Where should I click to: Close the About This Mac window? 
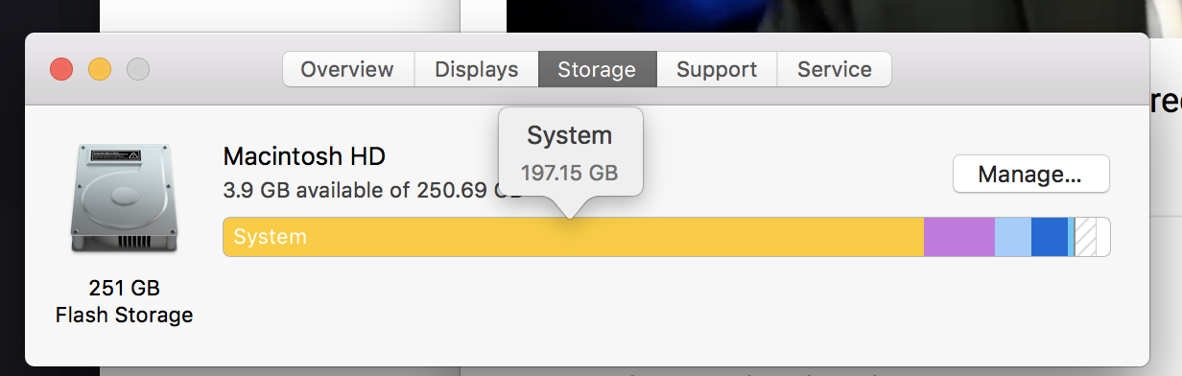pyautogui.click(x=61, y=69)
